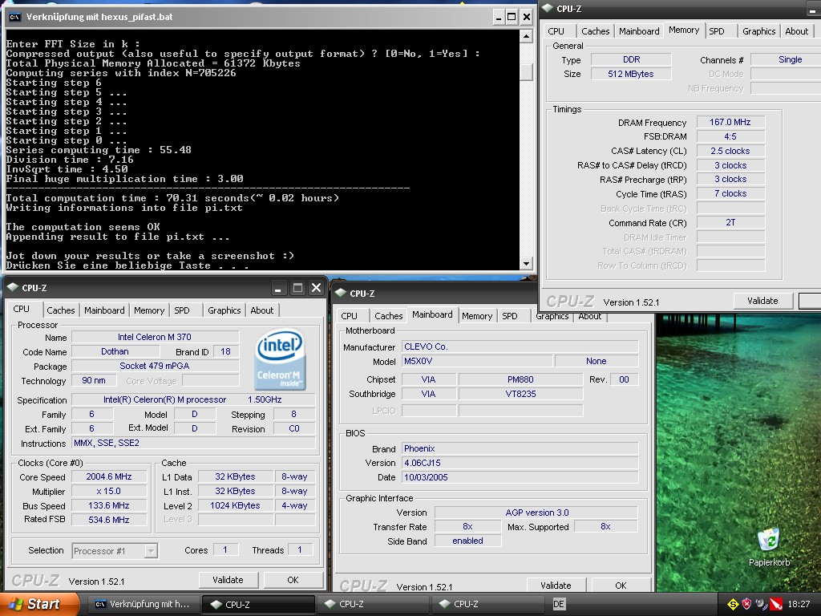Click the DE language indicator in taskbar
Image resolution: width=821 pixels, height=616 pixels.
(x=559, y=604)
